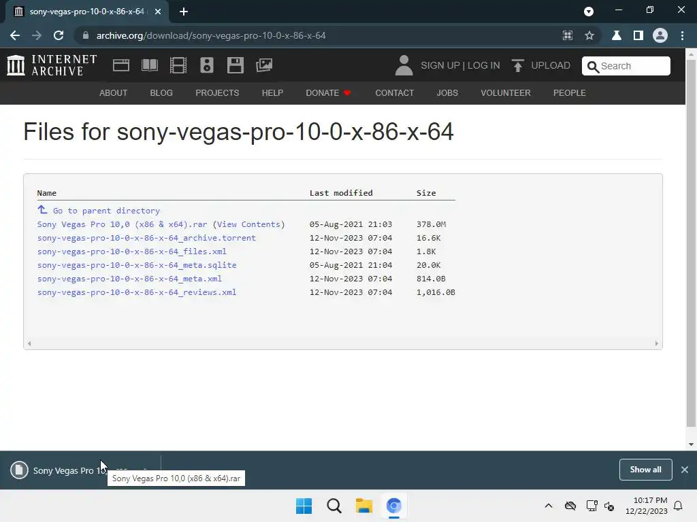Open File Explorer from the taskbar
The width and height of the screenshot is (697, 522).
coord(363,506)
